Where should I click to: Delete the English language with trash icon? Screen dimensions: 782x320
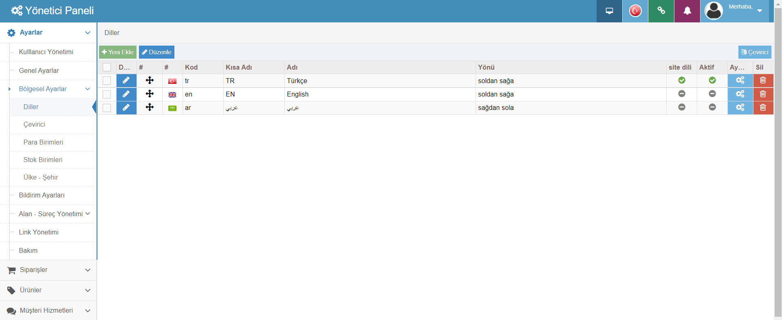(763, 94)
